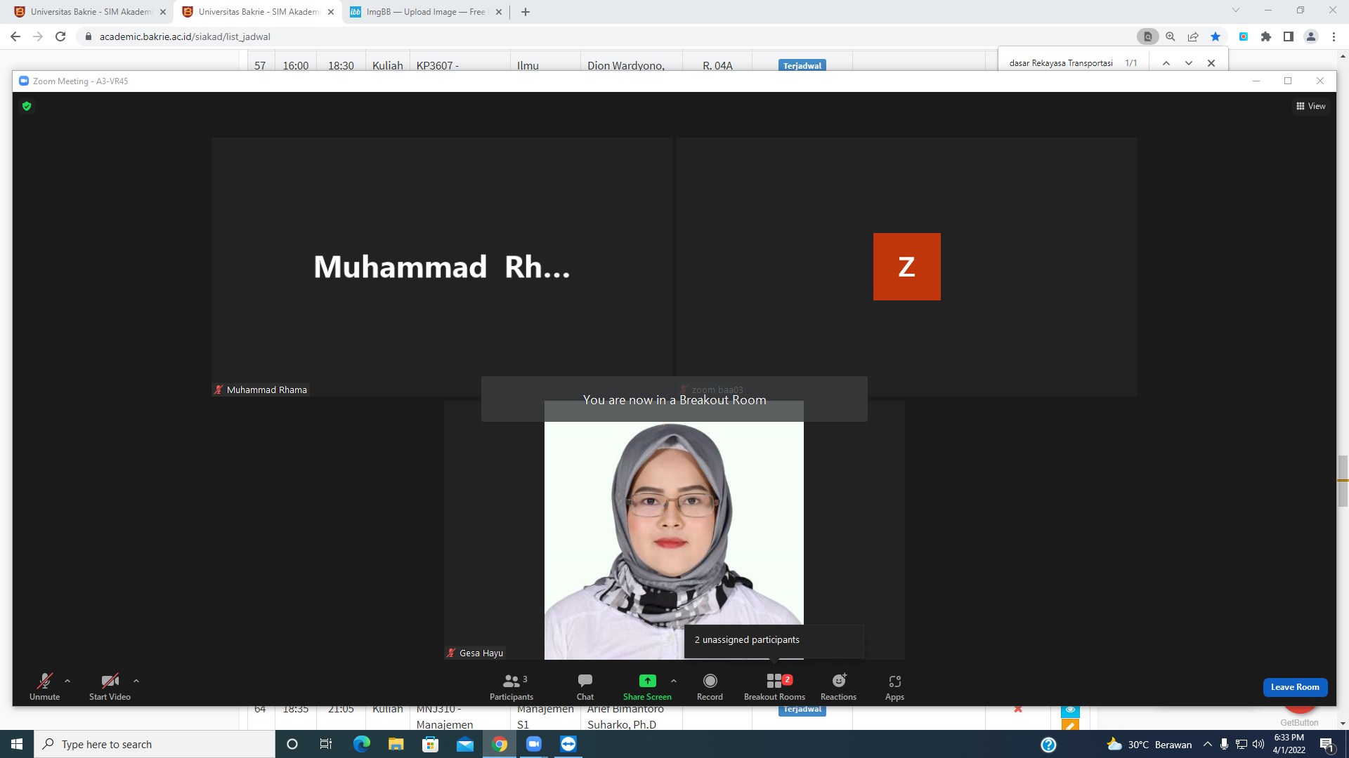The image size is (1349, 758).
Task: Click the Chrome address bar URL
Action: (x=185, y=36)
